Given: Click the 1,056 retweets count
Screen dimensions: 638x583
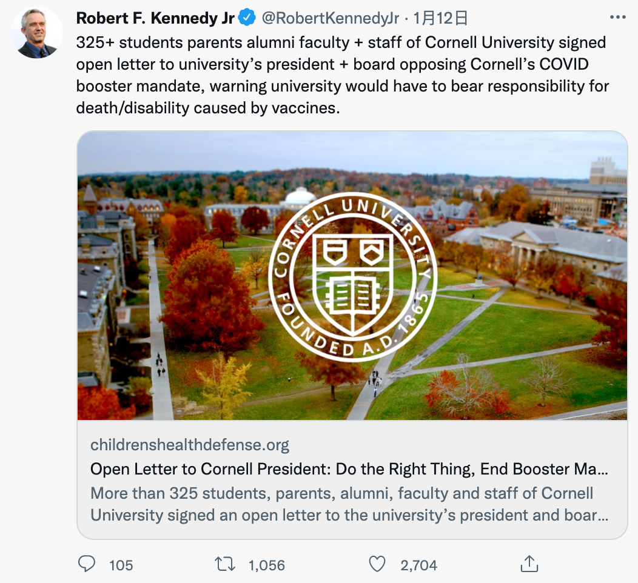Looking at the screenshot, I should coord(267,565).
